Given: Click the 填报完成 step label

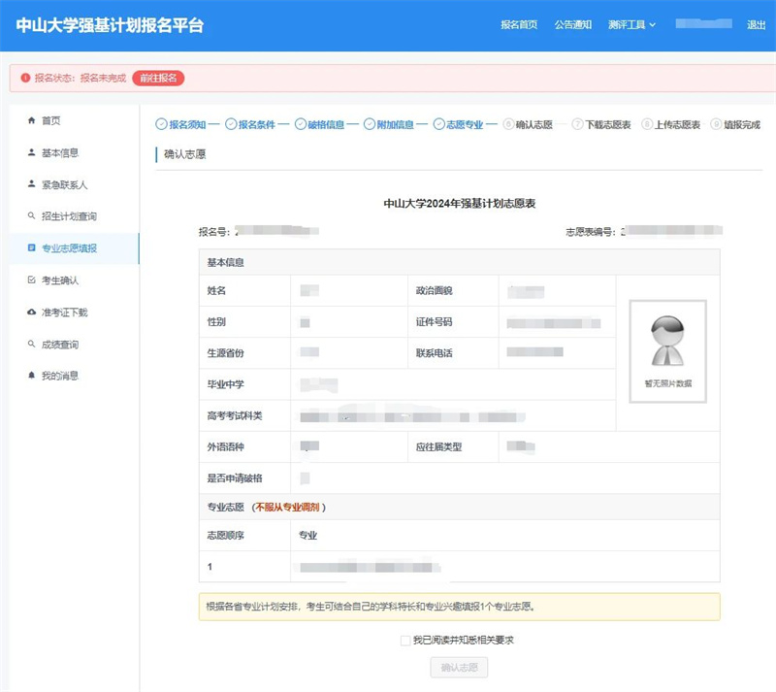Looking at the screenshot, I should point(742,125).
